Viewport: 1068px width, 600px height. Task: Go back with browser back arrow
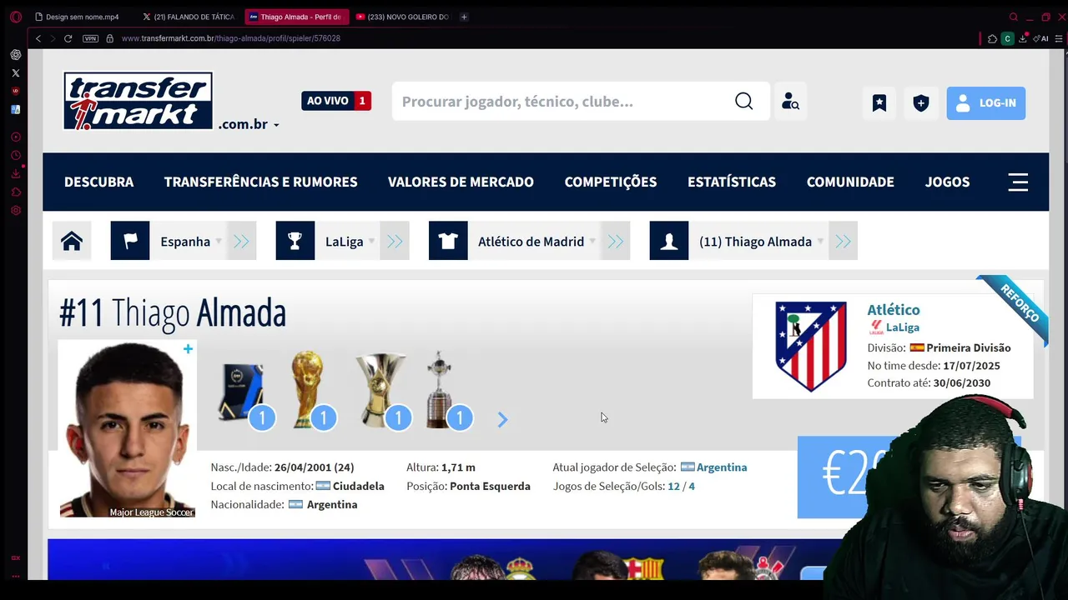[x=38, y=38]
